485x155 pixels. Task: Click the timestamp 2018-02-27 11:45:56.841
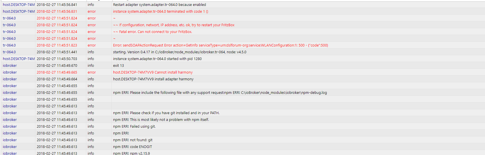coord(57,5)
